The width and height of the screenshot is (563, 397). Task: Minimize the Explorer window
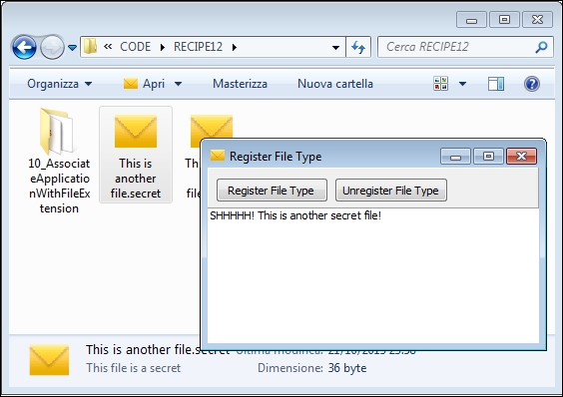[471, 20]
